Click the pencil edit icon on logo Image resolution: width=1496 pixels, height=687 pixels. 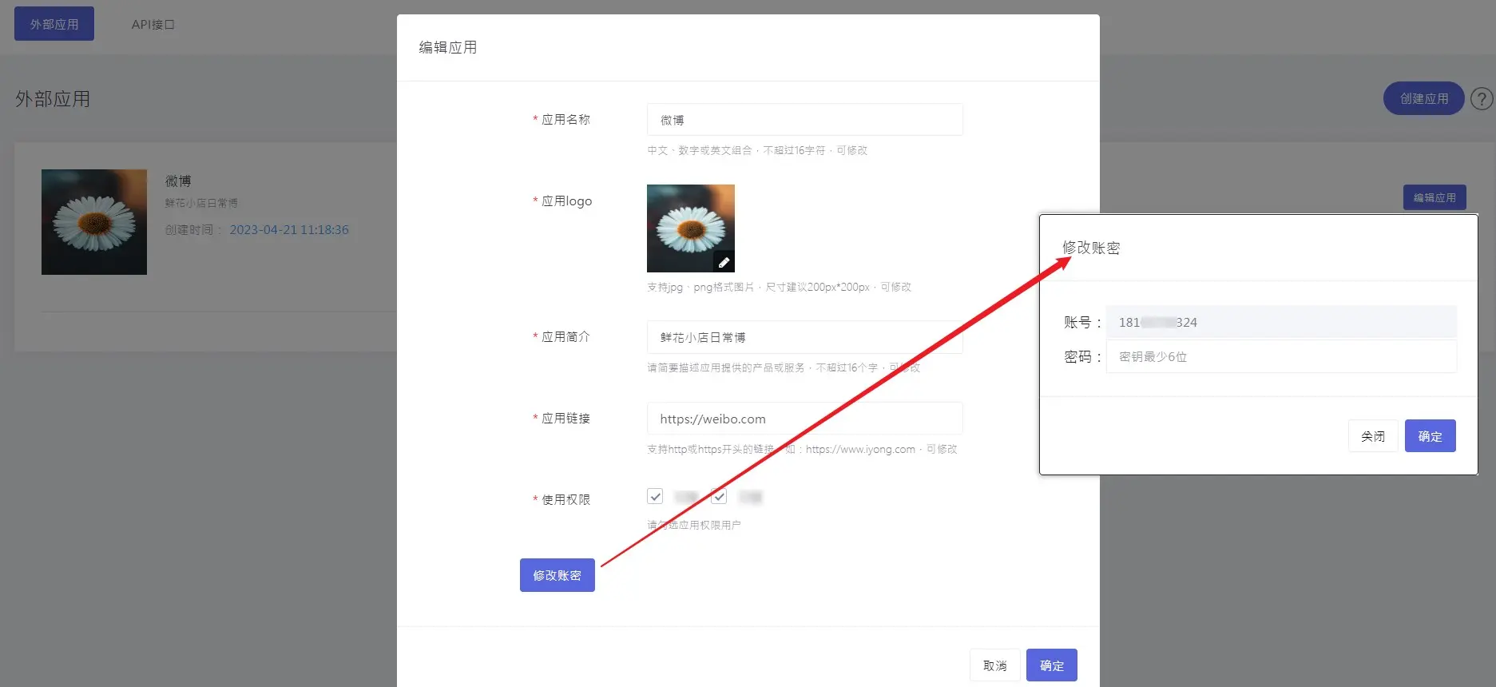click(724, 262)
